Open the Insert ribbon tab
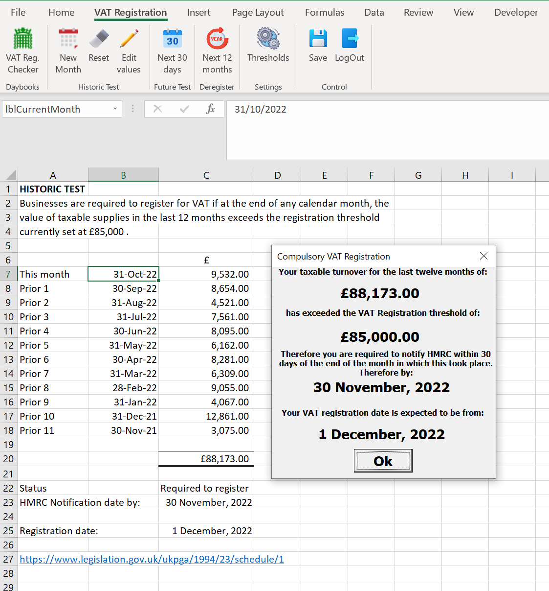Screen dimensions: 549x591 pyautogui.click(x=198, y=12)
